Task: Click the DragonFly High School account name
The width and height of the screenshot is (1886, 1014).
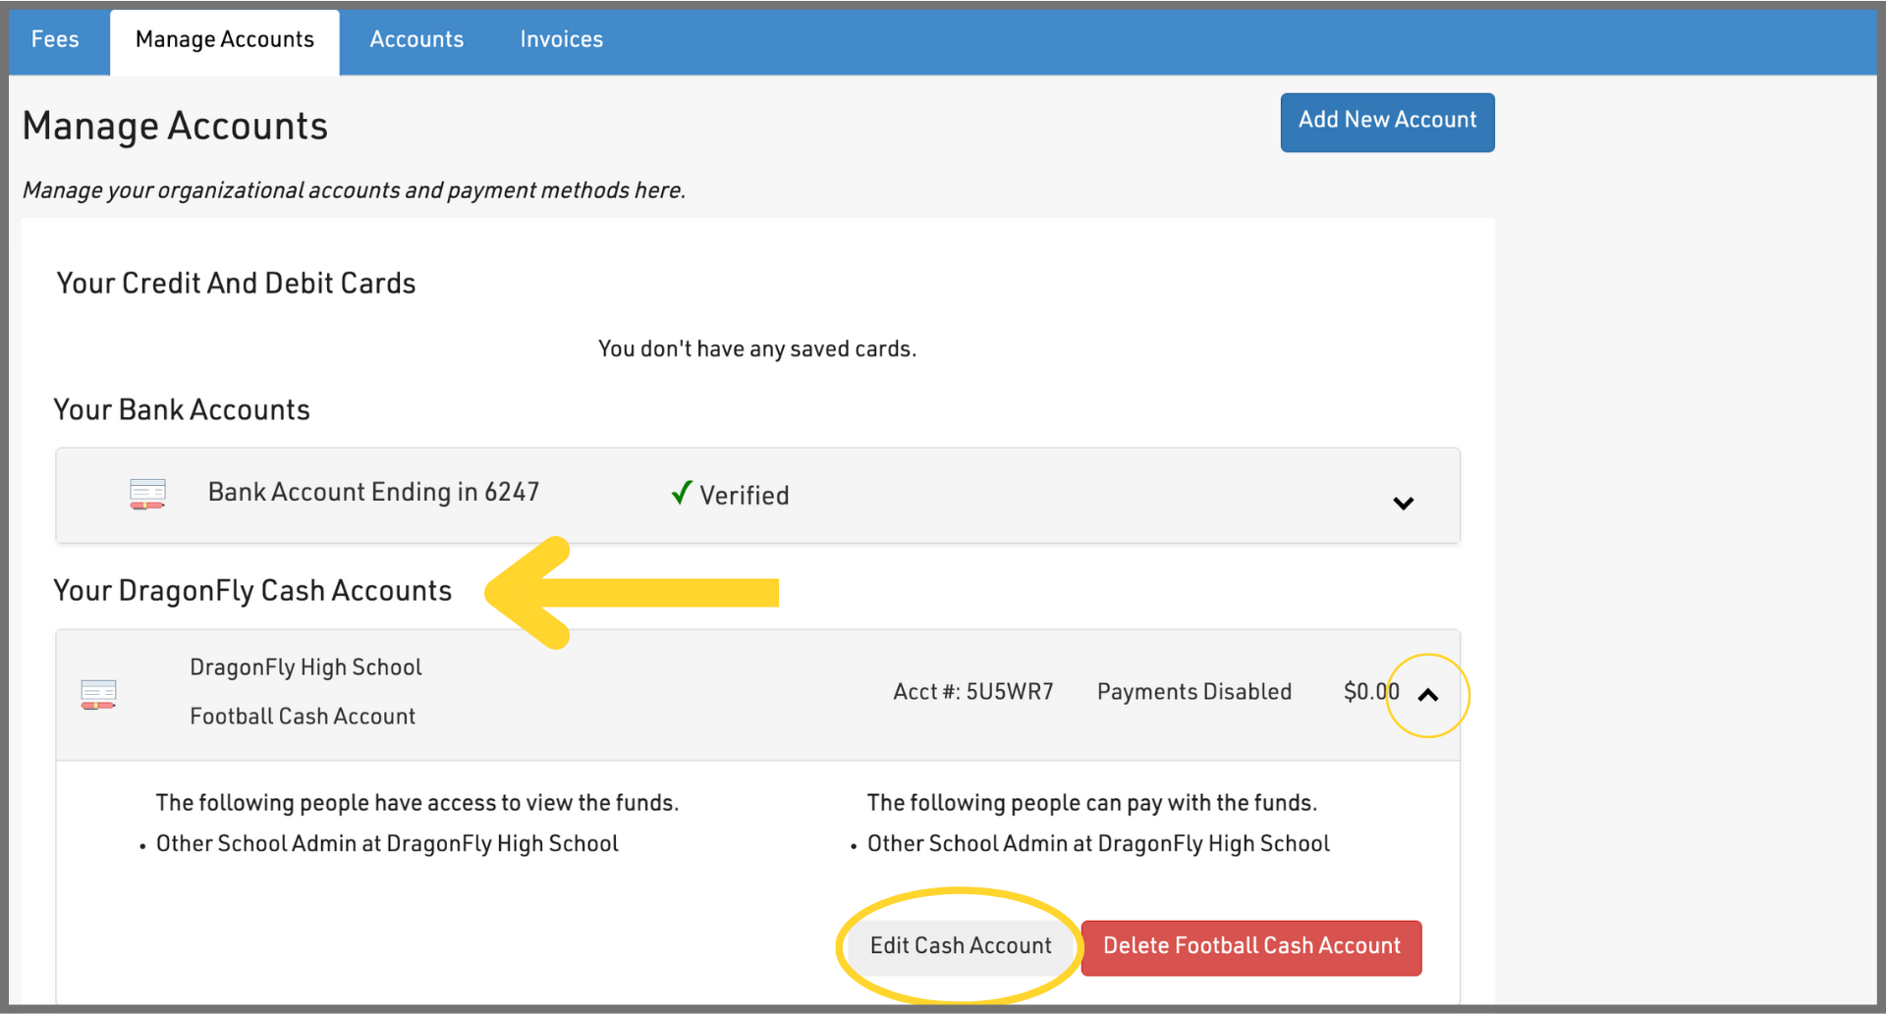Action: 305,667
